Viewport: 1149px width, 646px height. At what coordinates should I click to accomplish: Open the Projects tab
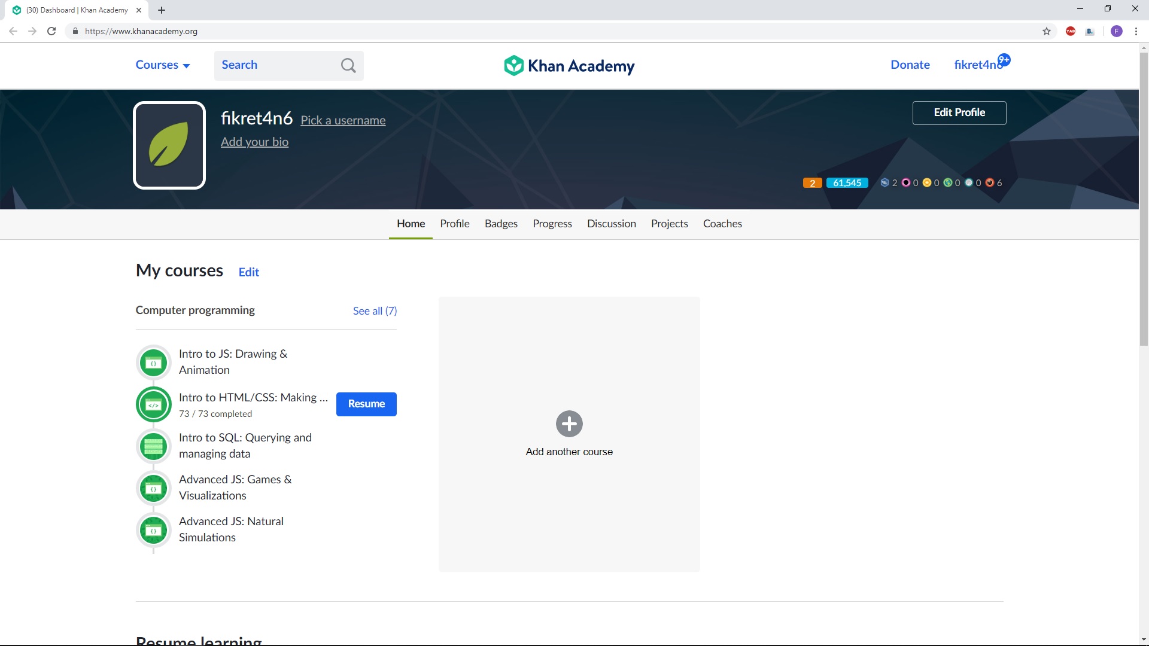pos(670,224)
